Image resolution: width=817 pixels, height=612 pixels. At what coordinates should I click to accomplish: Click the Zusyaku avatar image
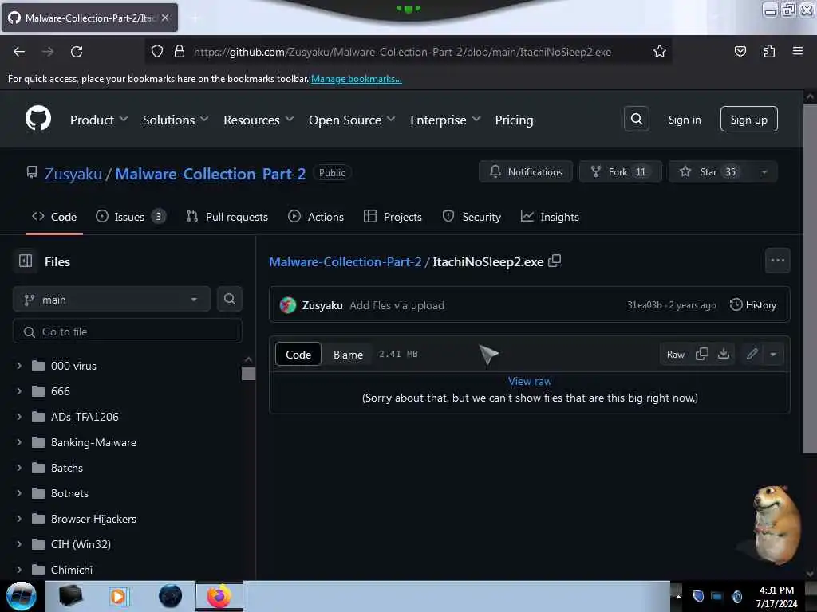pos(287,305)
